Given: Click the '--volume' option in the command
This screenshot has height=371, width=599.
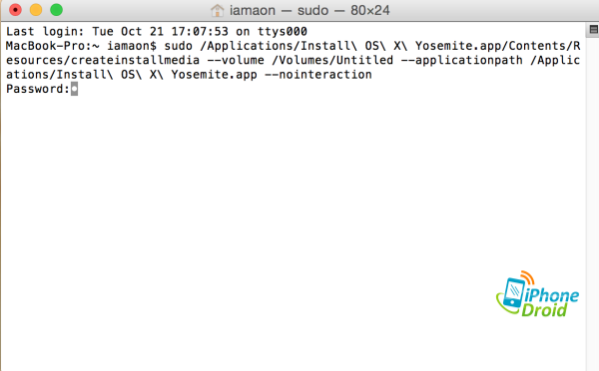Looking at the screenshot, I should coord(236,60).
